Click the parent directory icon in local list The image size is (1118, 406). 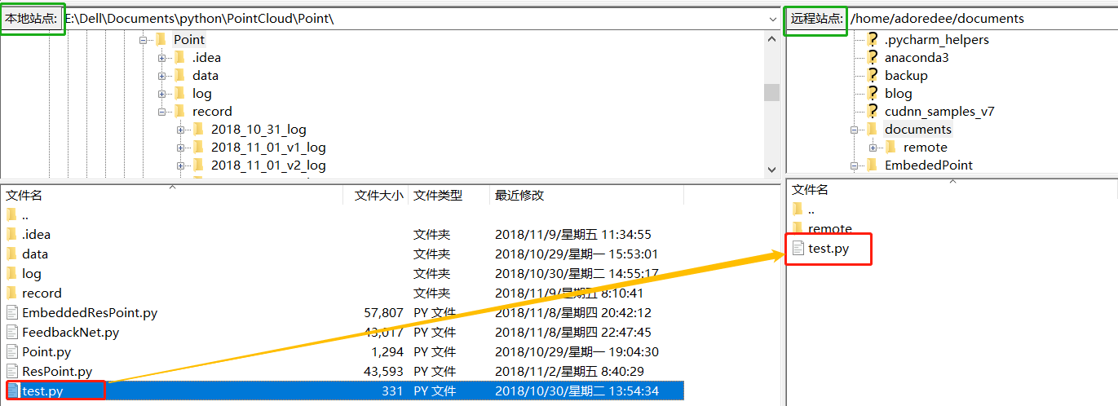[x=11, y=214]
